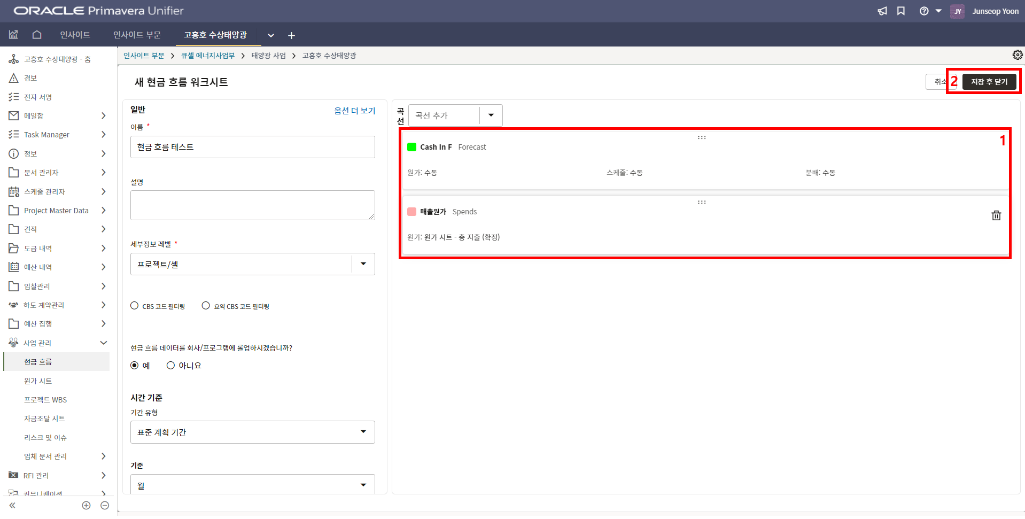The height and width of the screenshot is (519, 1025).
Task: Click the 옵션 더 보기 link
Action: click(354, 111)
